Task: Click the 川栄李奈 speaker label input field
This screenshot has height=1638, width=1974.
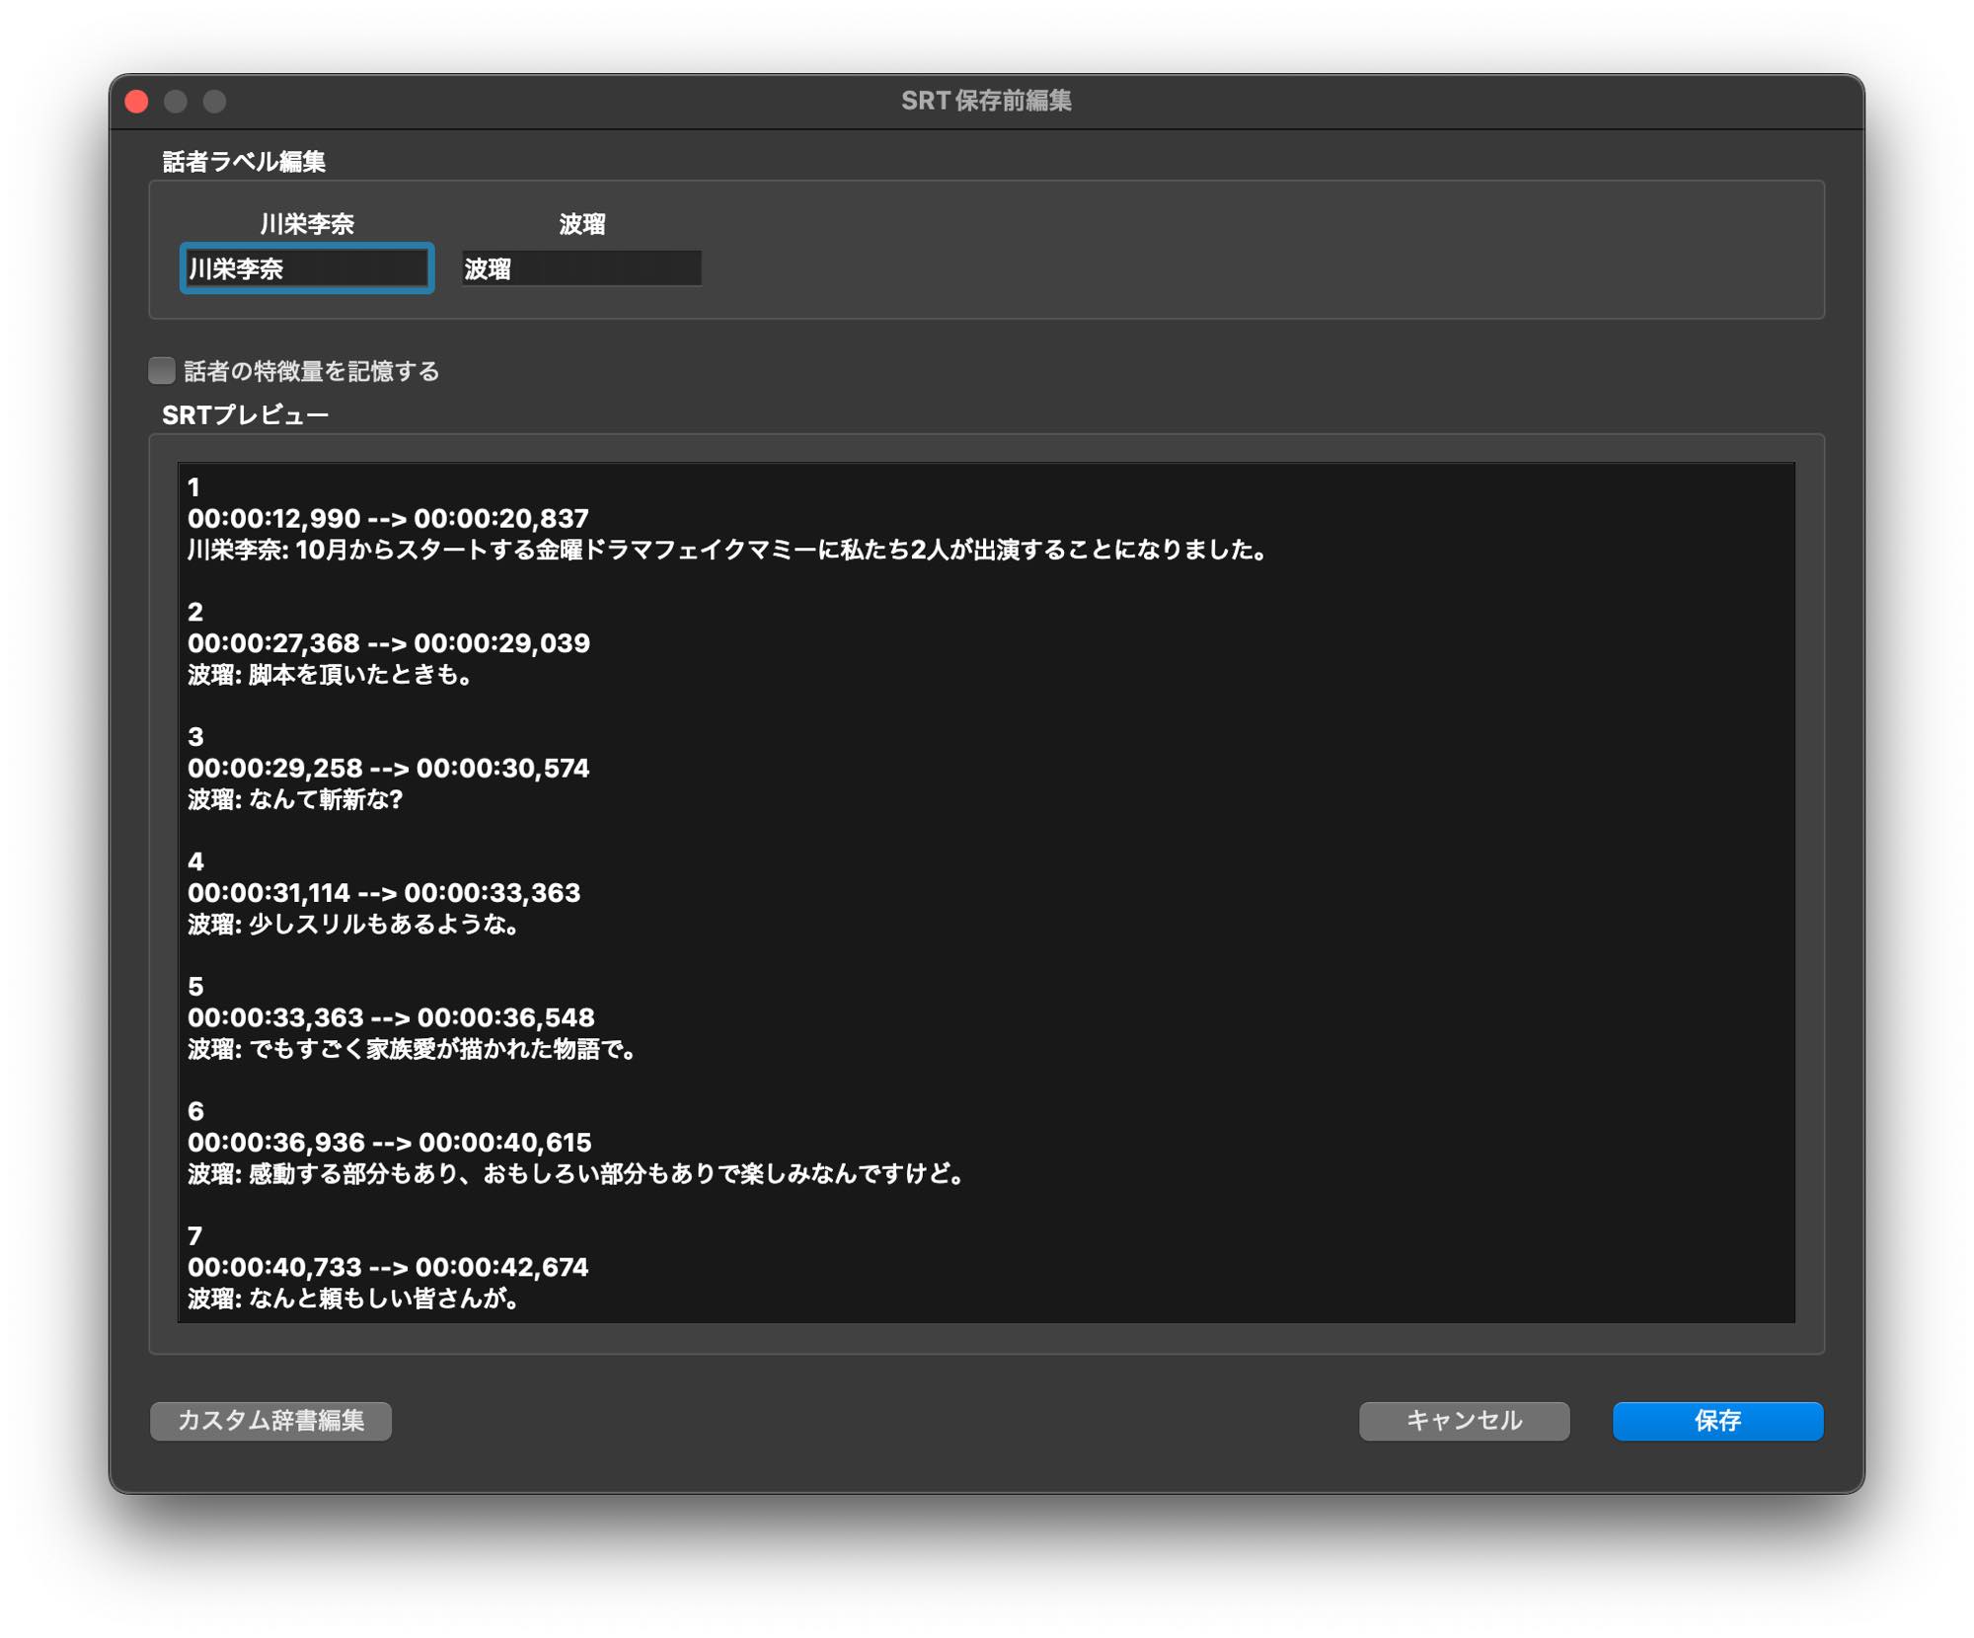Action: [307, 268]
